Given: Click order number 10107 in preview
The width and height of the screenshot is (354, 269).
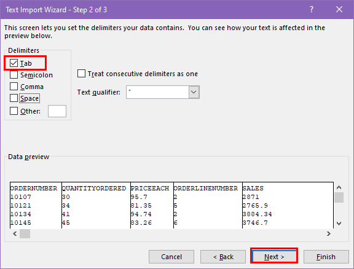Looking at the screenshot, I should click(20, 197).
